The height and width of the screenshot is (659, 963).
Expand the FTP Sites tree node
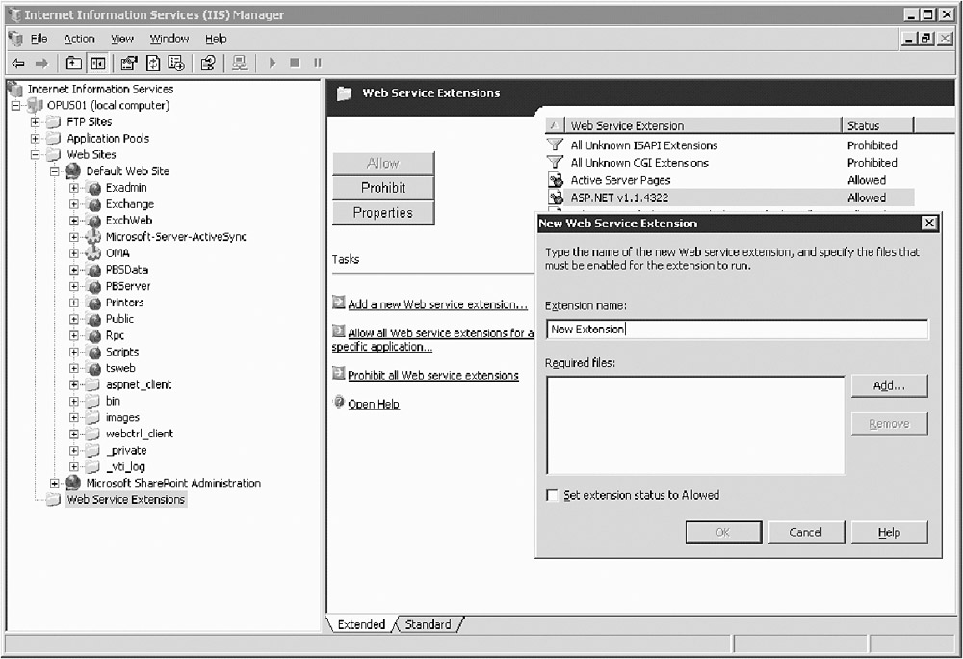point(36,122)
